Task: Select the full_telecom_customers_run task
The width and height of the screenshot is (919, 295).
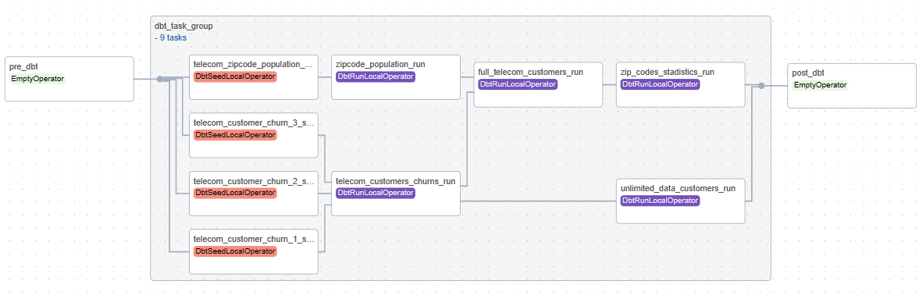Action: click(538, 85)
